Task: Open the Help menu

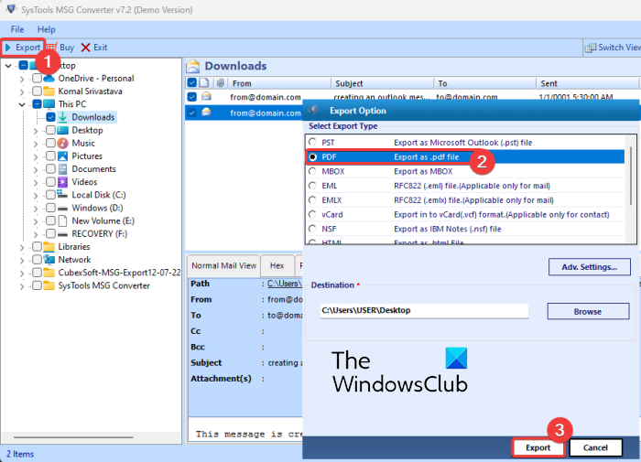Action: 46,29
